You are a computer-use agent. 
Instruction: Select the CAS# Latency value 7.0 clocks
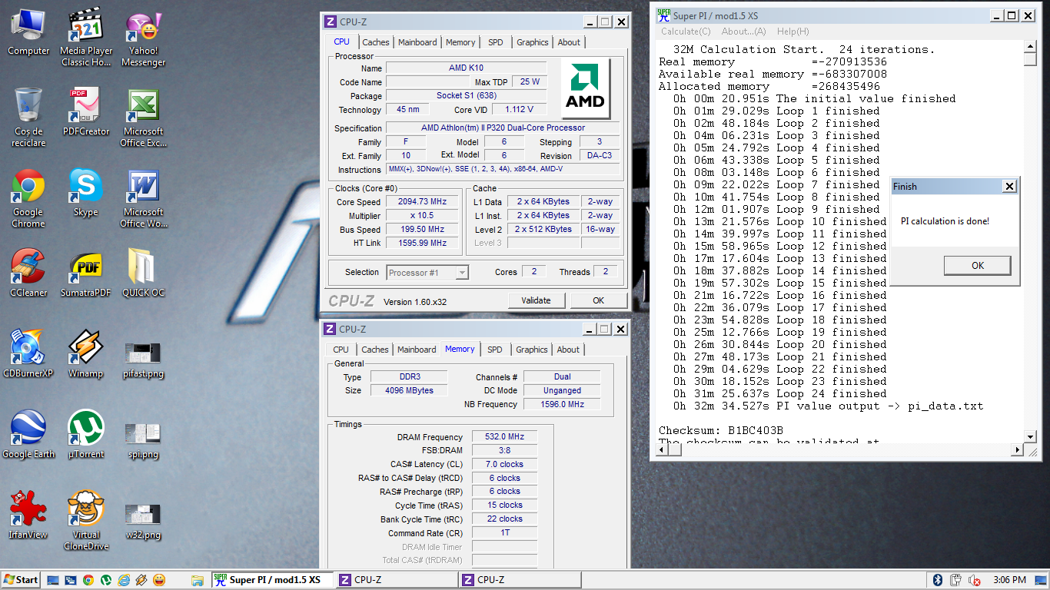coord(504,464)
